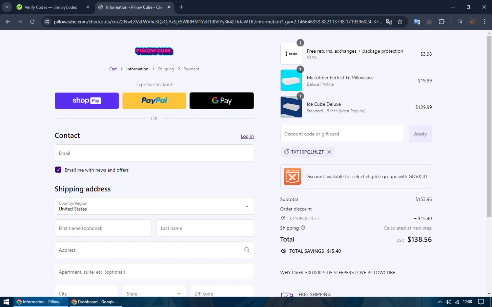Click the Pillow Cube logo
Image resolution: width=492 pixels, height=307 pixels.
(154, 51)
